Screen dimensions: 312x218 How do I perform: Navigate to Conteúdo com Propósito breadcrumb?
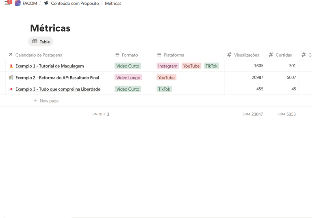tap(75, 3)
